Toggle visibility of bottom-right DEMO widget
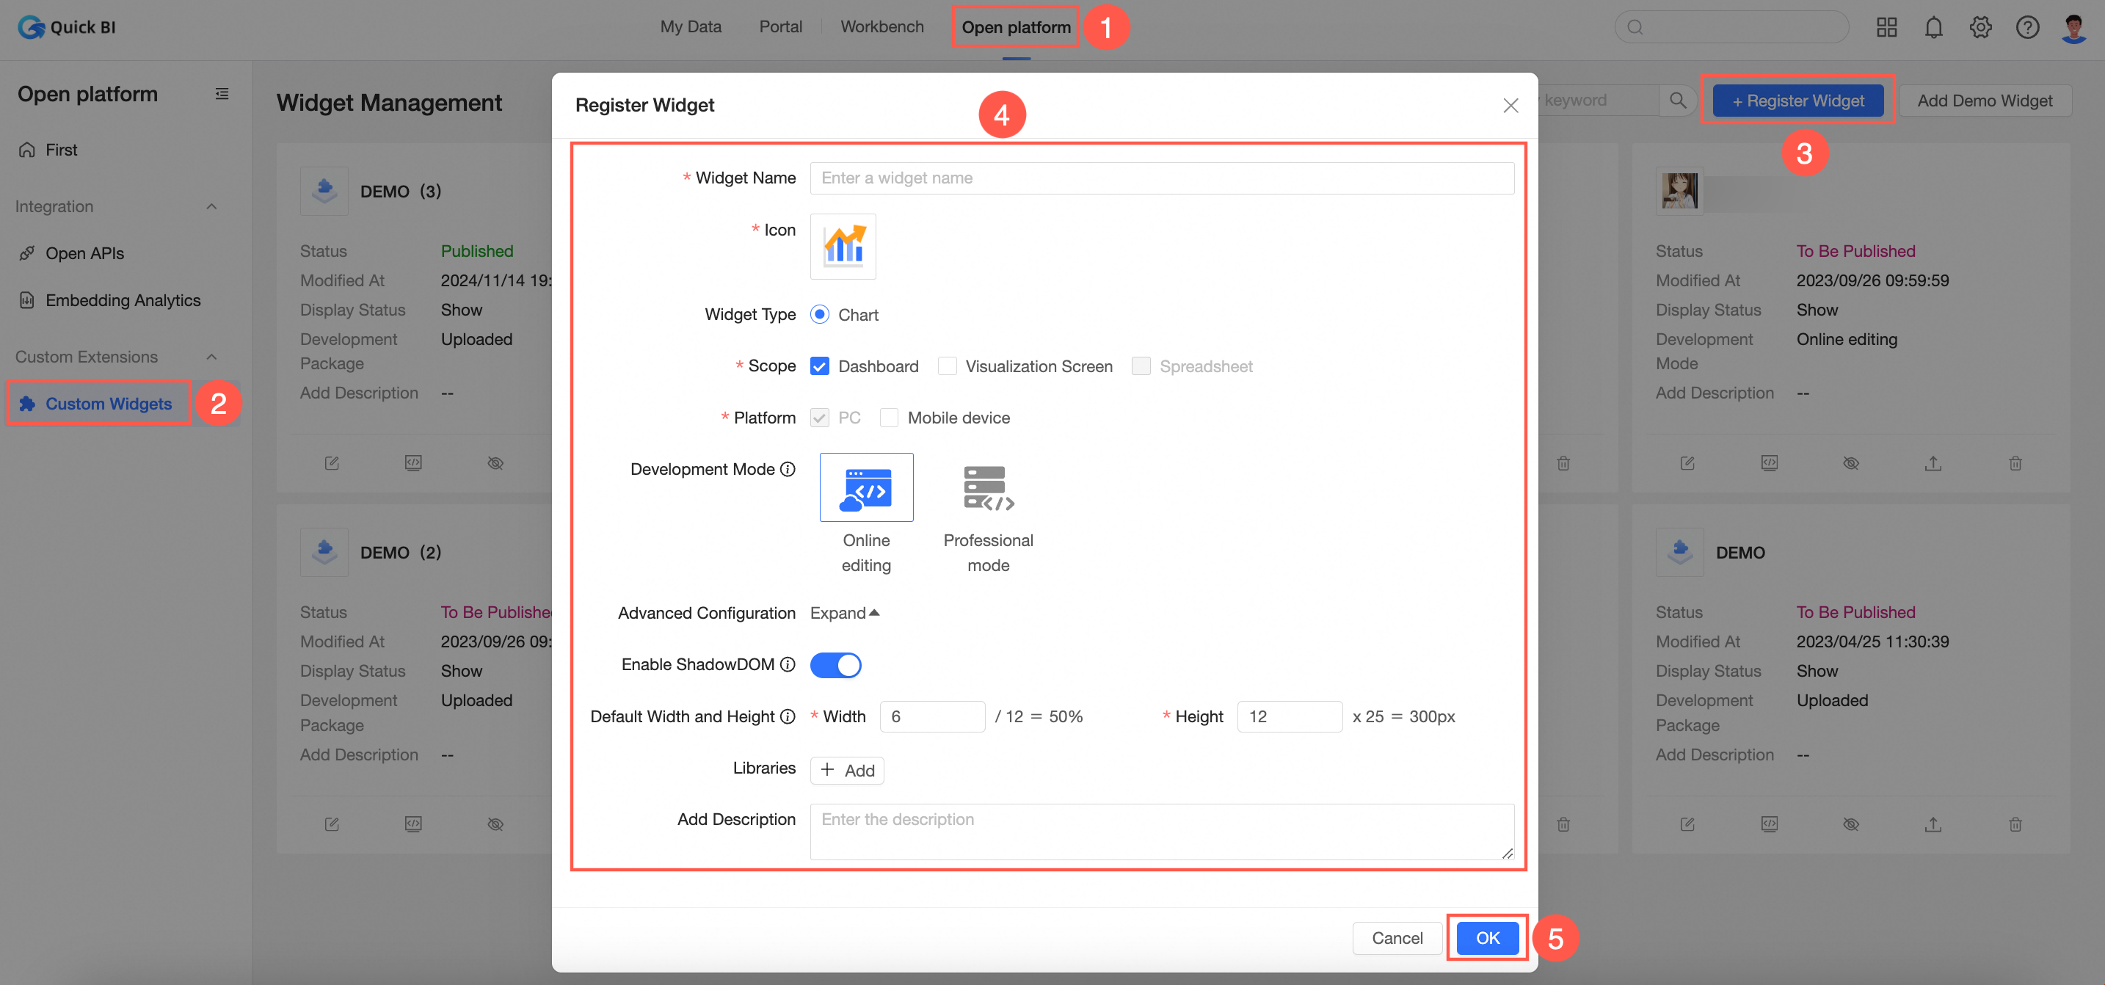Viewport: 2105px width, 985px height. tap(1851, 824)
